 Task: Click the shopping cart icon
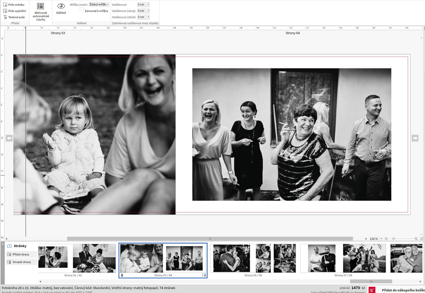[x=372, y=290]
